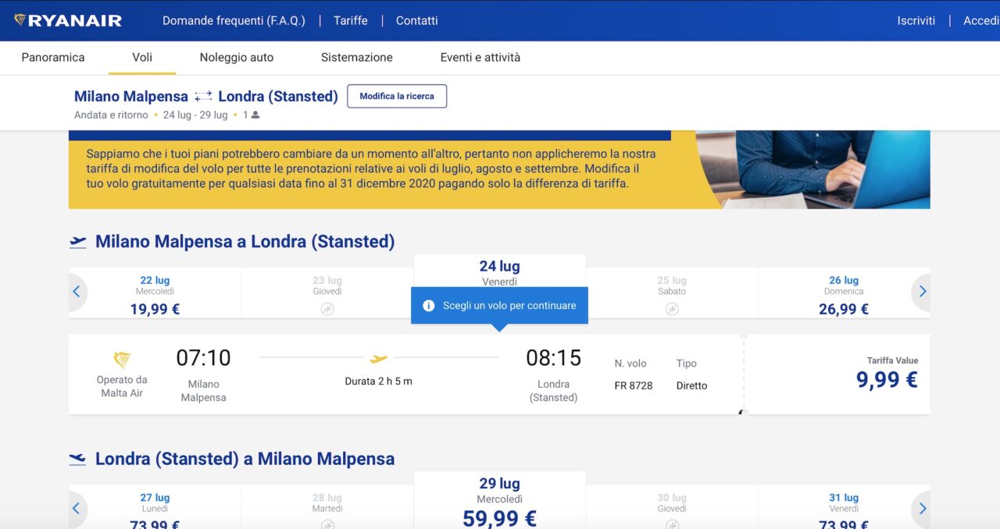Open the Noleggio auto tab
Viewport: 1000px width, 529px height.
(237, 58)
